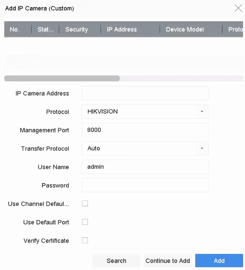Click the Continue to Add button
This screenshot has height=270, width=245.
pyautogui.click(x=168, y=261)
